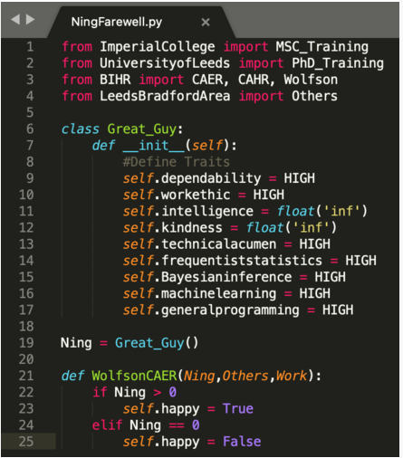Click the 'True' value on line 23
This screenshot has height=458, width=403.
point(238,409)
